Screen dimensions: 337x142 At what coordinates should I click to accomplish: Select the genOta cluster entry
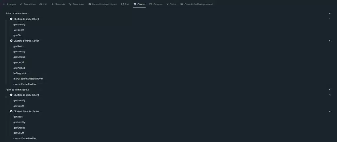17,35
